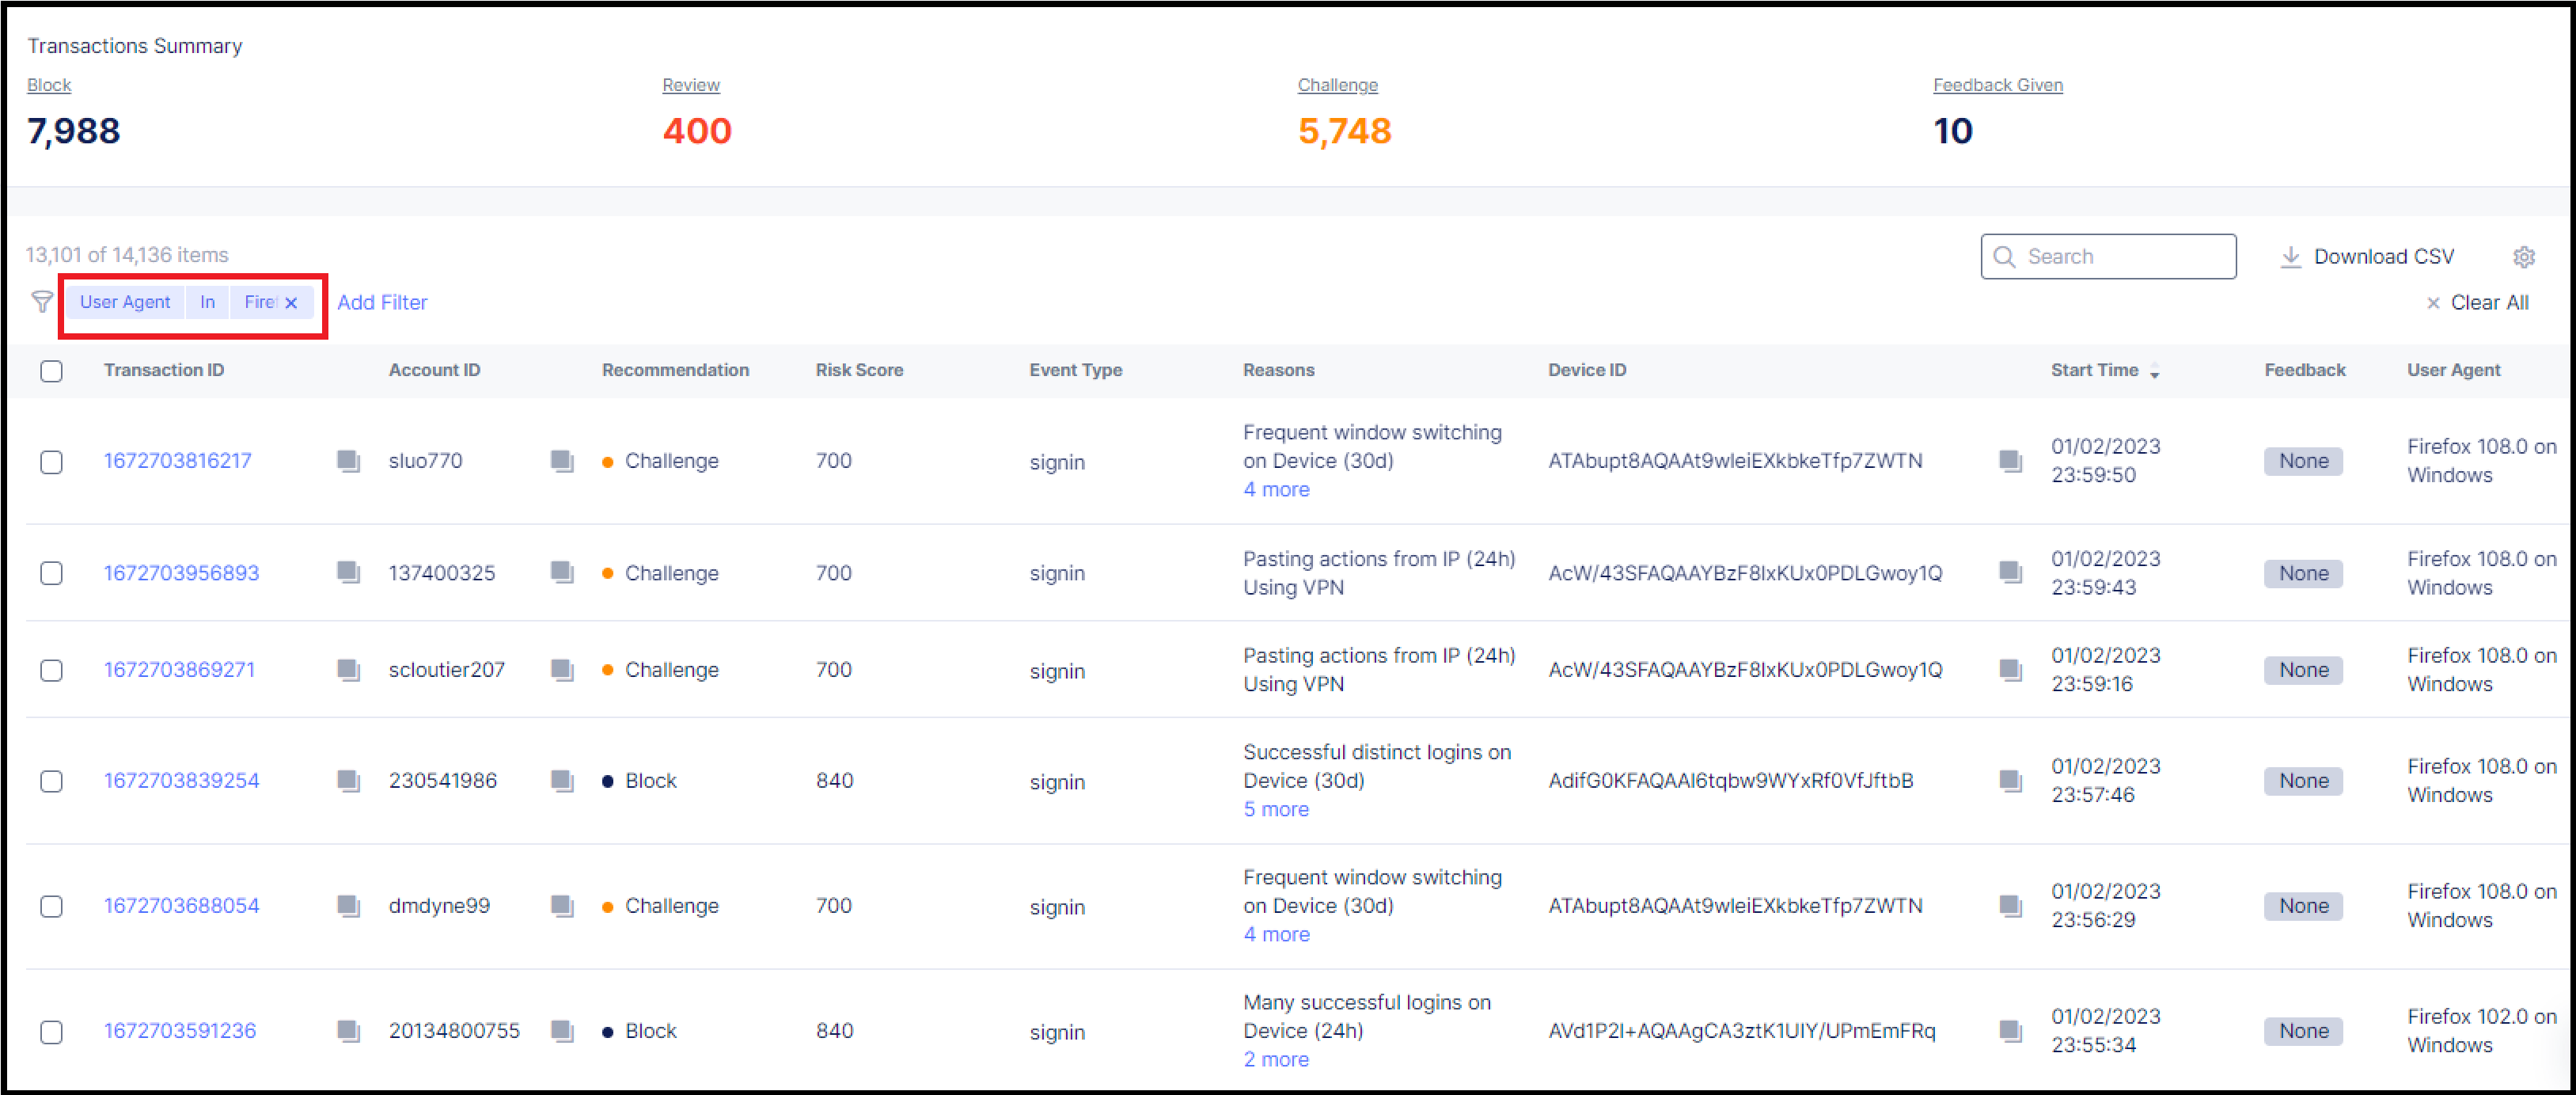Viewport: 2576px width, 1095px height.
Task: Expand '5 more' reasons for 230541986
Action: pyautogui.click(x=1276, y=809)
